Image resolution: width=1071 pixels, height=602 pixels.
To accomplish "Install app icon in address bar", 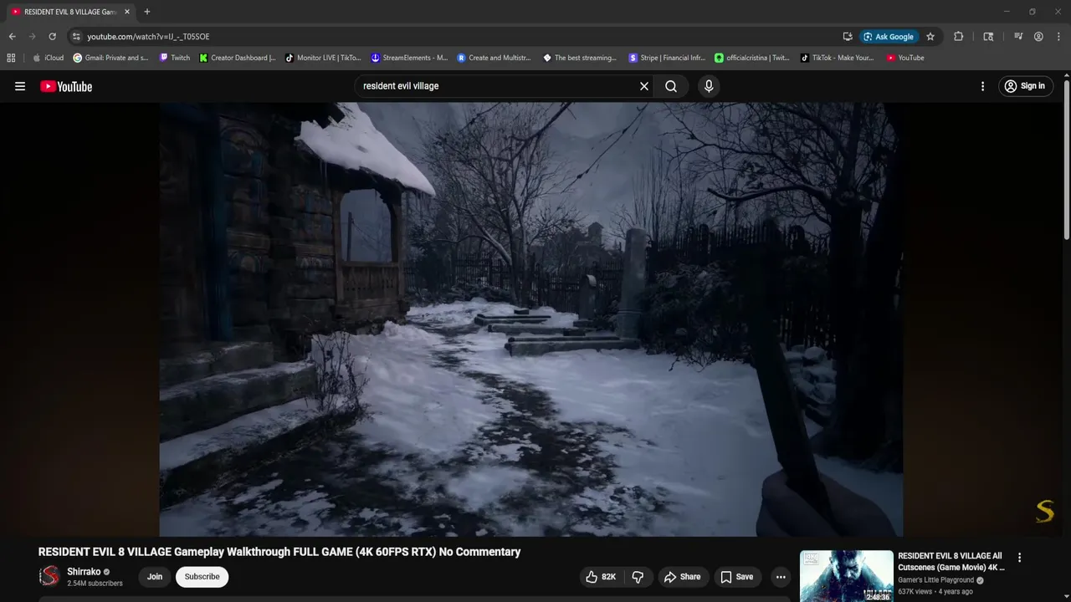I will [848, 37].
